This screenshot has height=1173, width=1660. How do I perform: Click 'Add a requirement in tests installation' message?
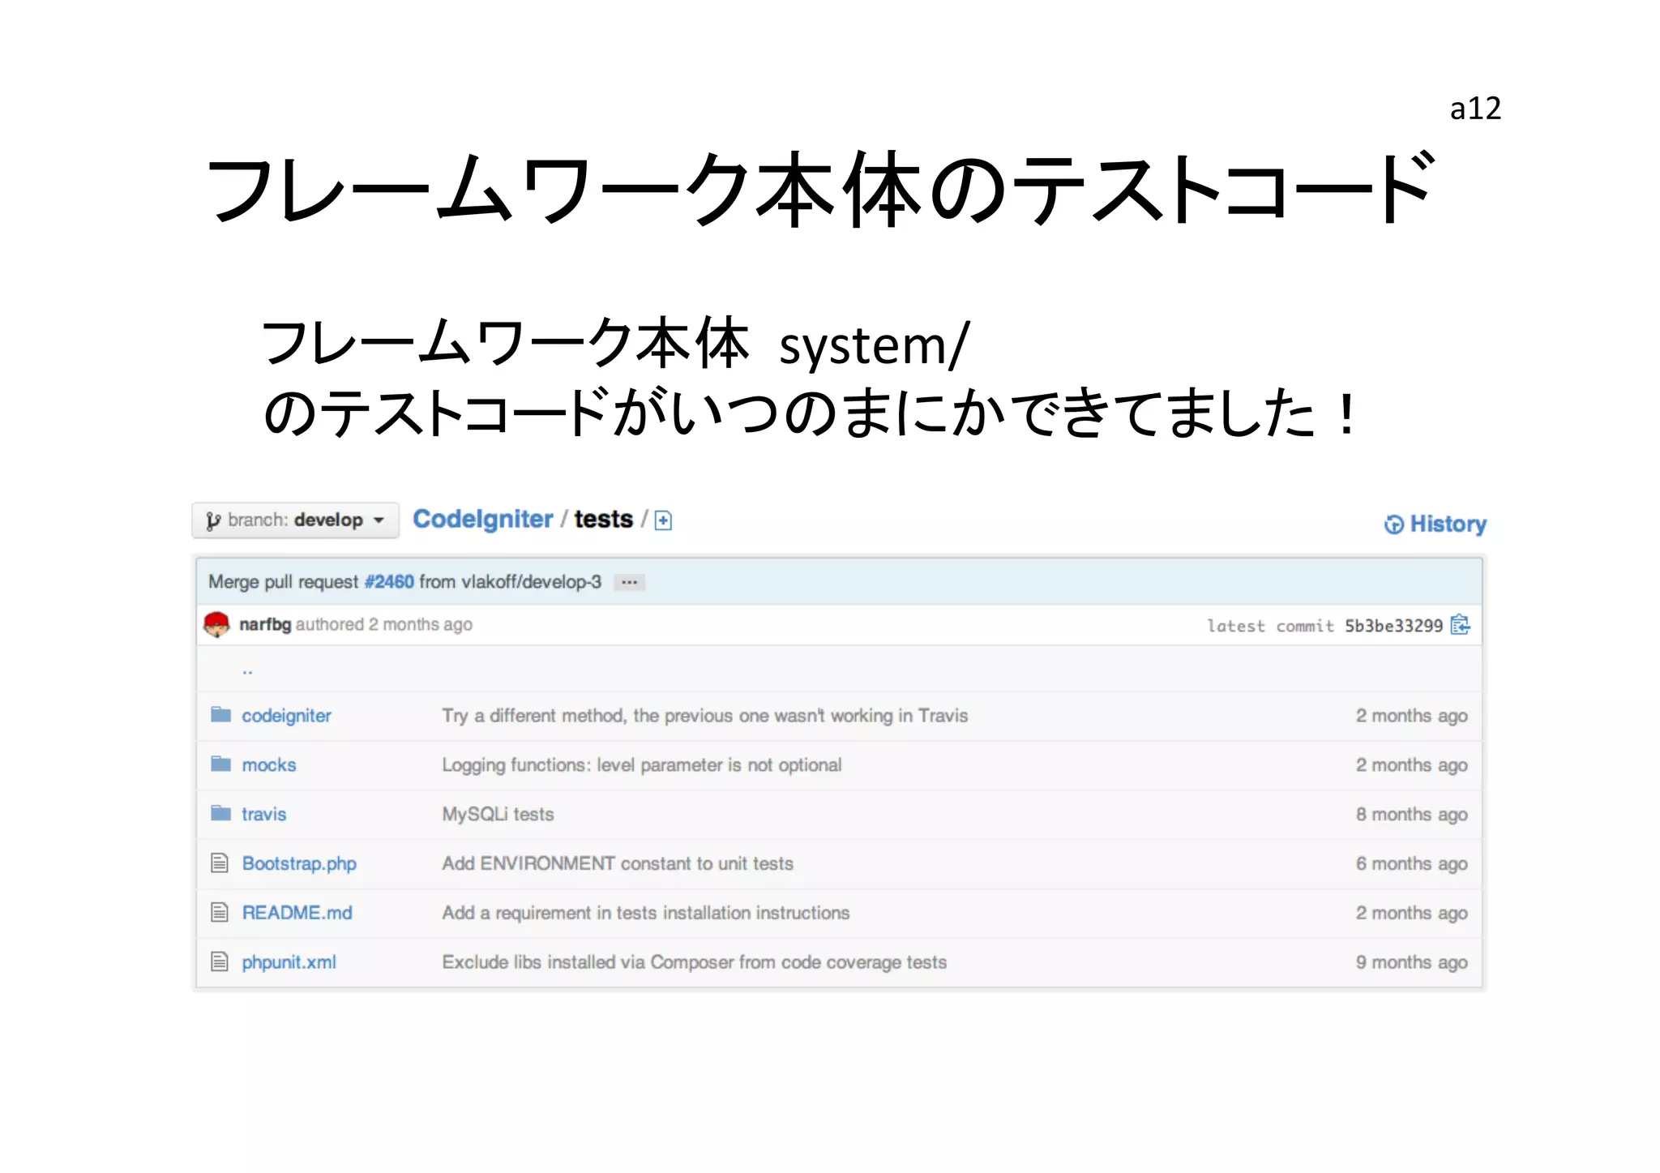point(646,913)
